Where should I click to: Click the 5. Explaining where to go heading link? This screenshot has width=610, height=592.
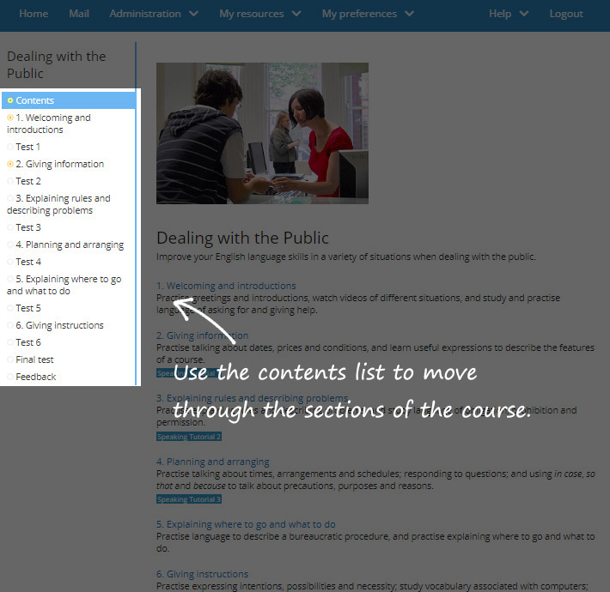click(x=246, y=524)
